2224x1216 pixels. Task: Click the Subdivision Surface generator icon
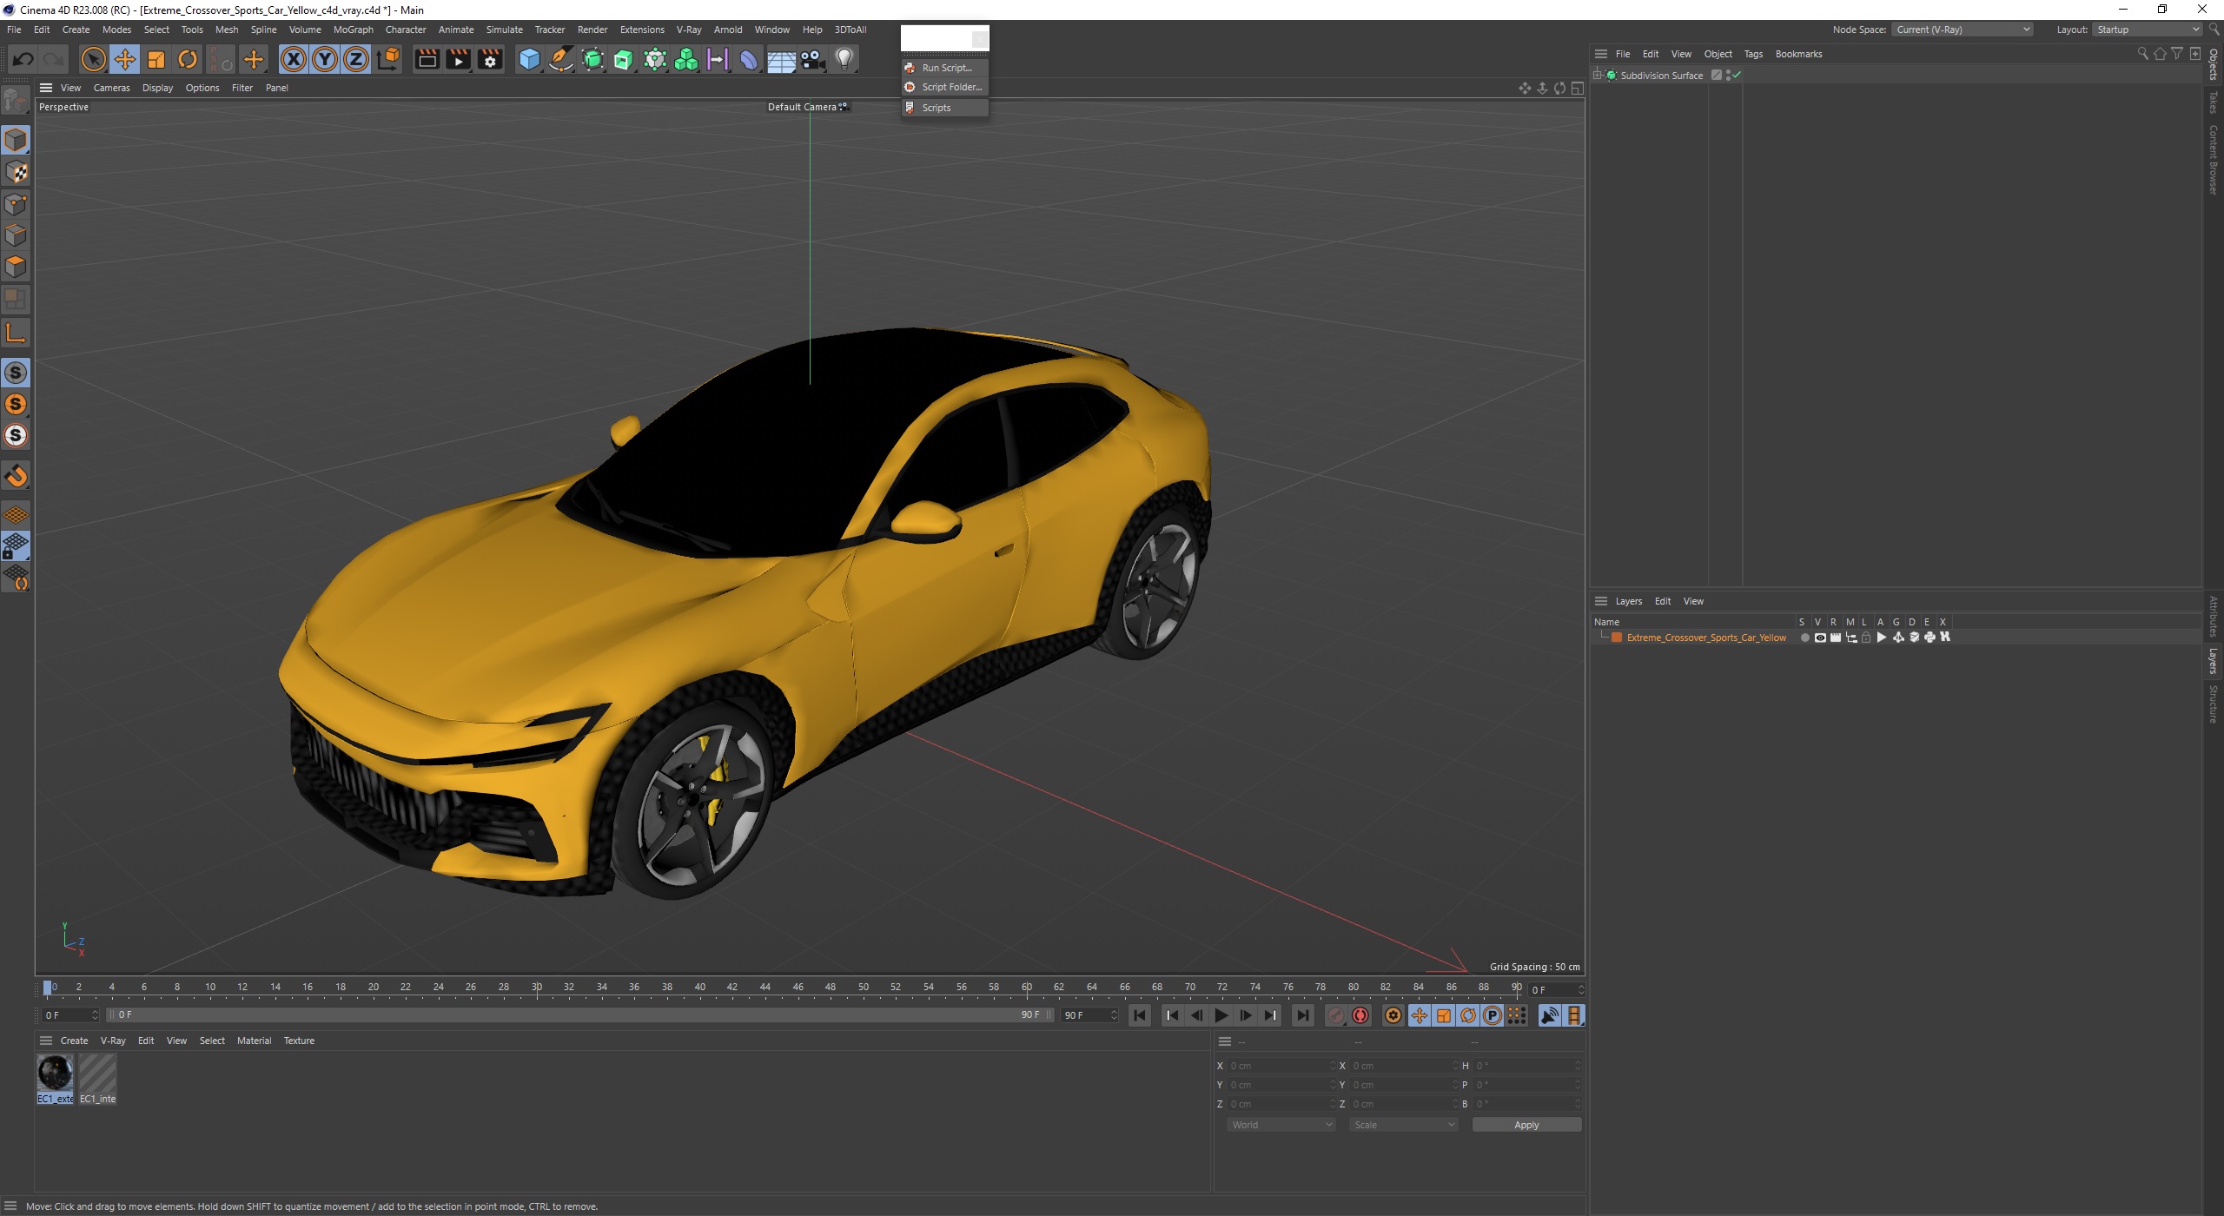tap(592, 59)
